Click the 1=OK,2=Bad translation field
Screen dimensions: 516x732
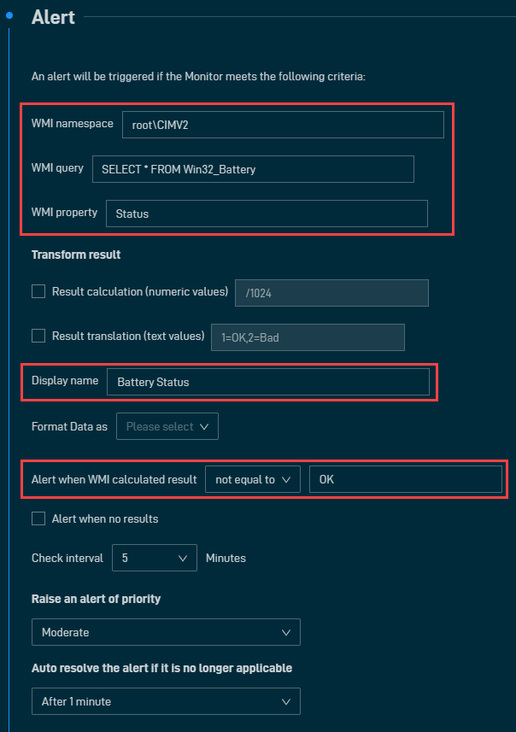tap(308, 337)
